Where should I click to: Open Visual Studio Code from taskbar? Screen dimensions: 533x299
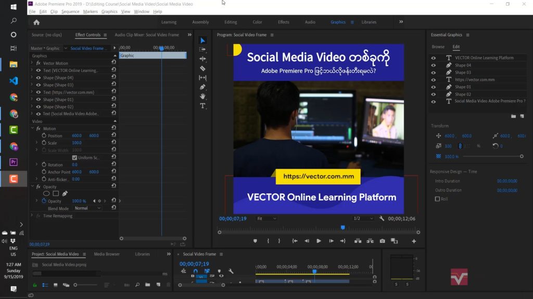coord(14,80)
